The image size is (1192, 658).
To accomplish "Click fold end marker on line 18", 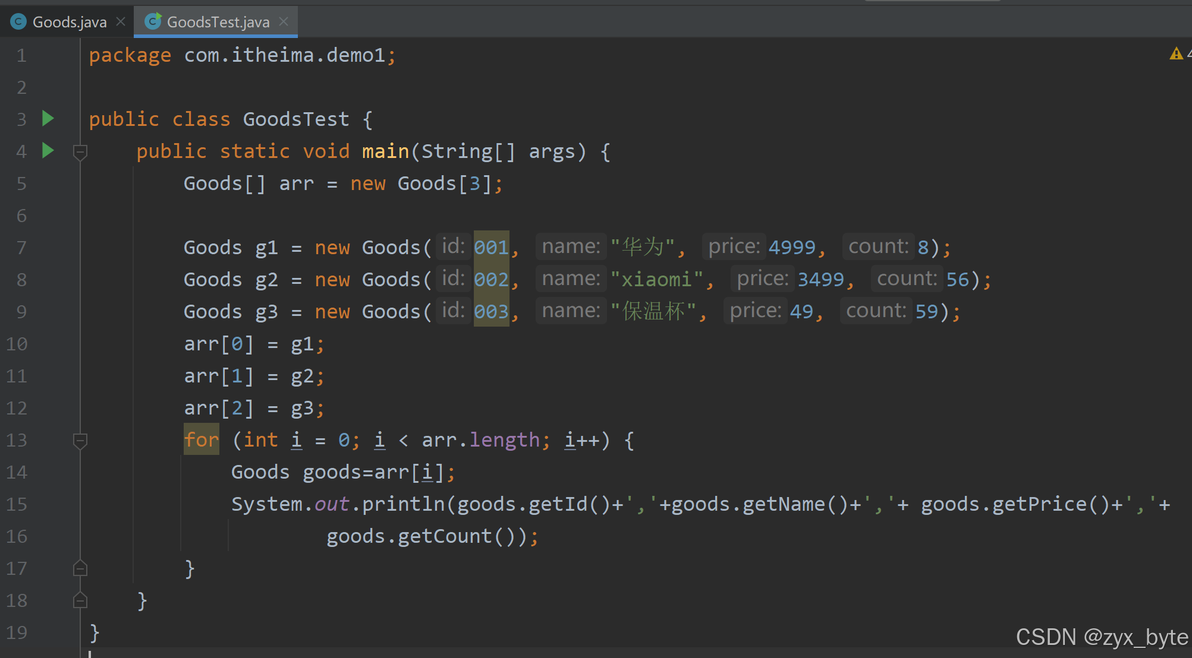I will coord(80,601).
